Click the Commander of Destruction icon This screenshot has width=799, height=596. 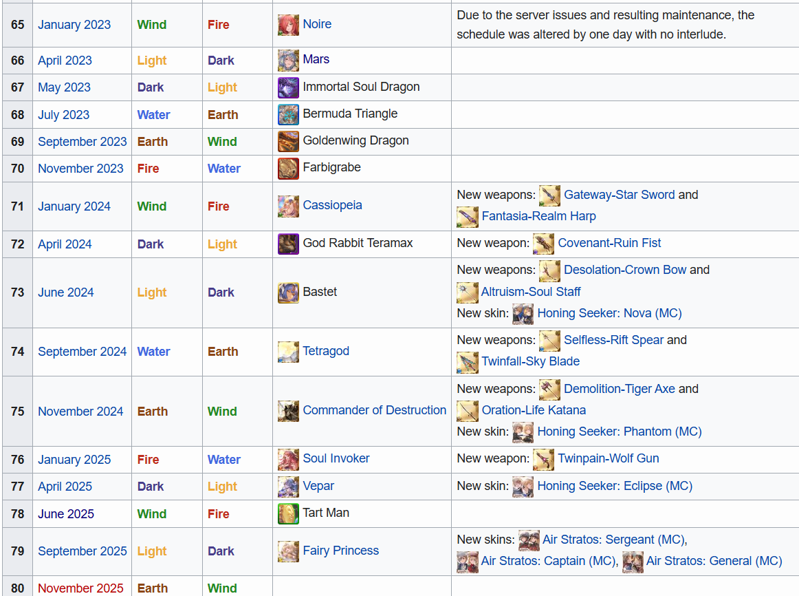(x=288, y=412)
